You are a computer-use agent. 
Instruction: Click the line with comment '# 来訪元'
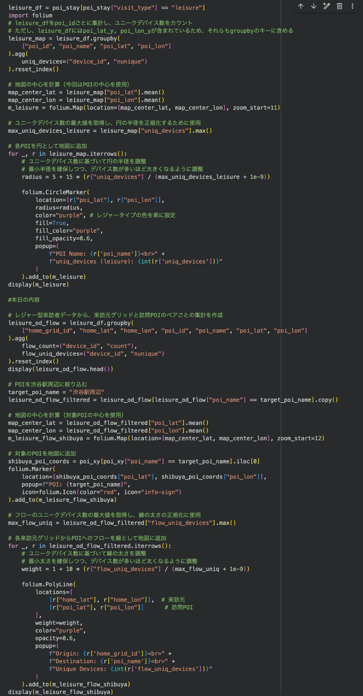[x=117, y=600]
